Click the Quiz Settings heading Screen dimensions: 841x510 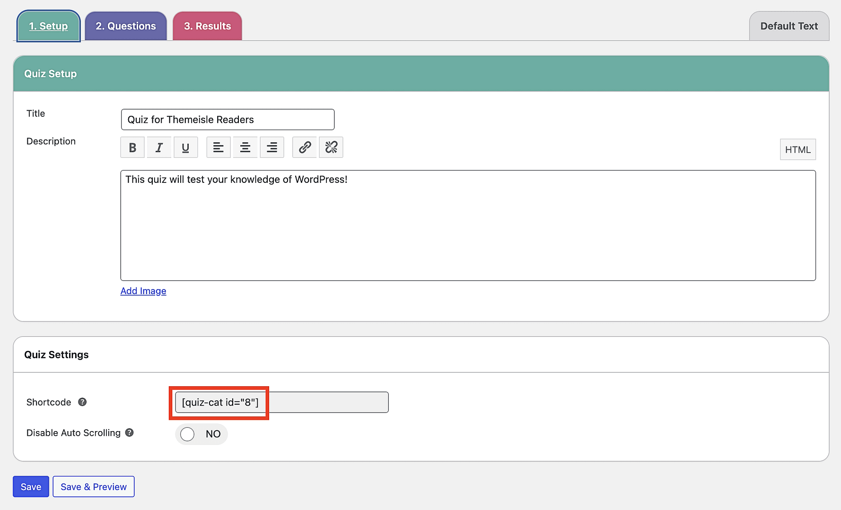tap(56, 354)
